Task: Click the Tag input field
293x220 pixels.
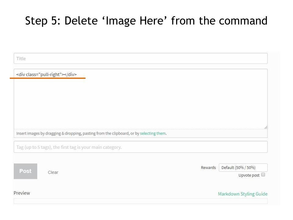Action: (x=140, y=147)
